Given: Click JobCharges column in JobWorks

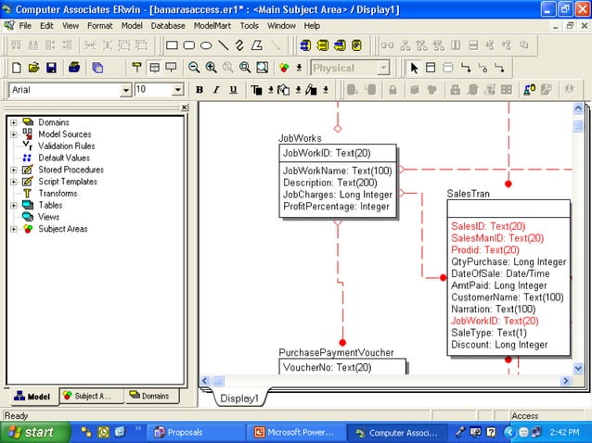Looking at the screenshot, I should pyautogui.click(x=338, y=195).
